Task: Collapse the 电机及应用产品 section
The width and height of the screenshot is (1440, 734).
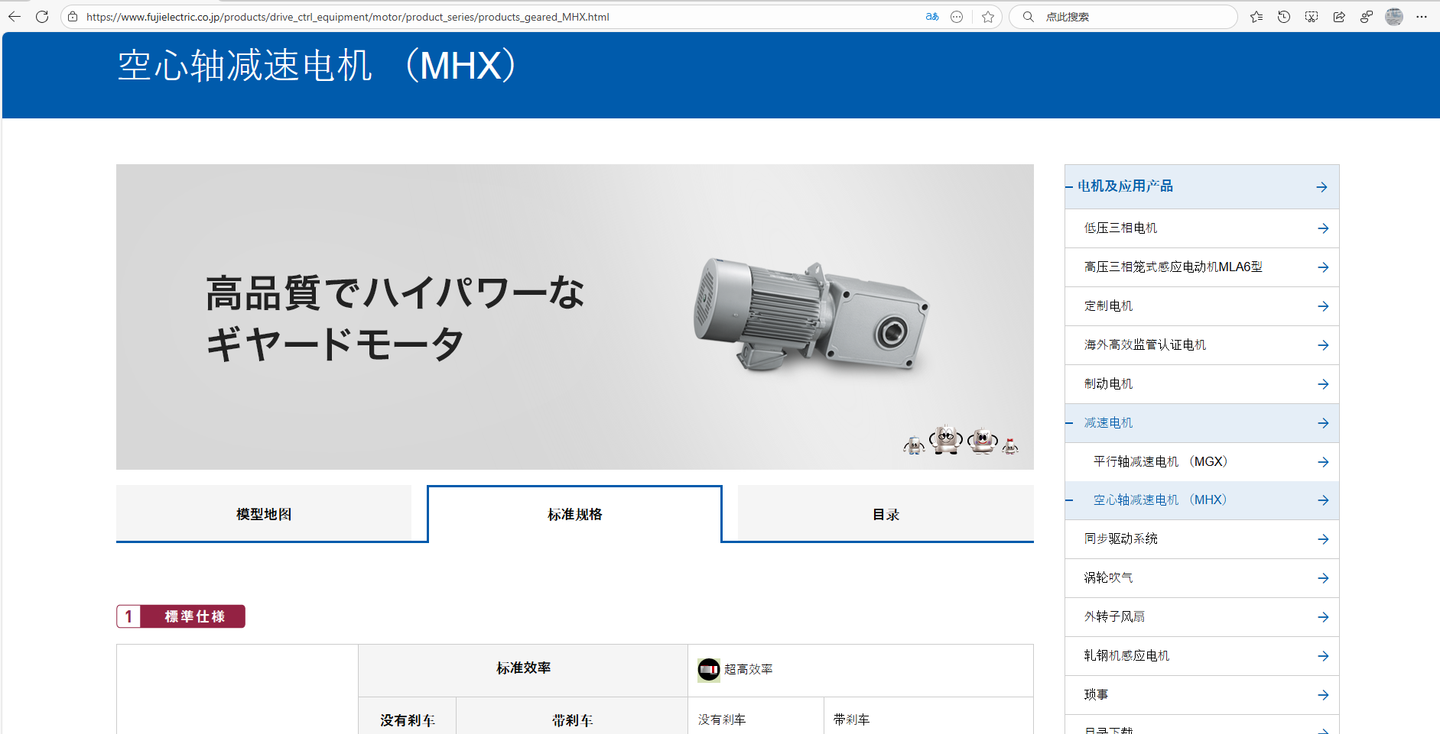Action: 1069,186
